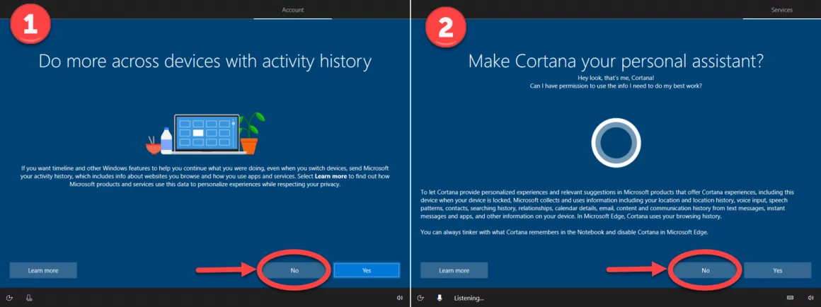This screenshot has width=821, height=307.
Task: Click the 'Listening...' status text
Action: tap(469, 298)
